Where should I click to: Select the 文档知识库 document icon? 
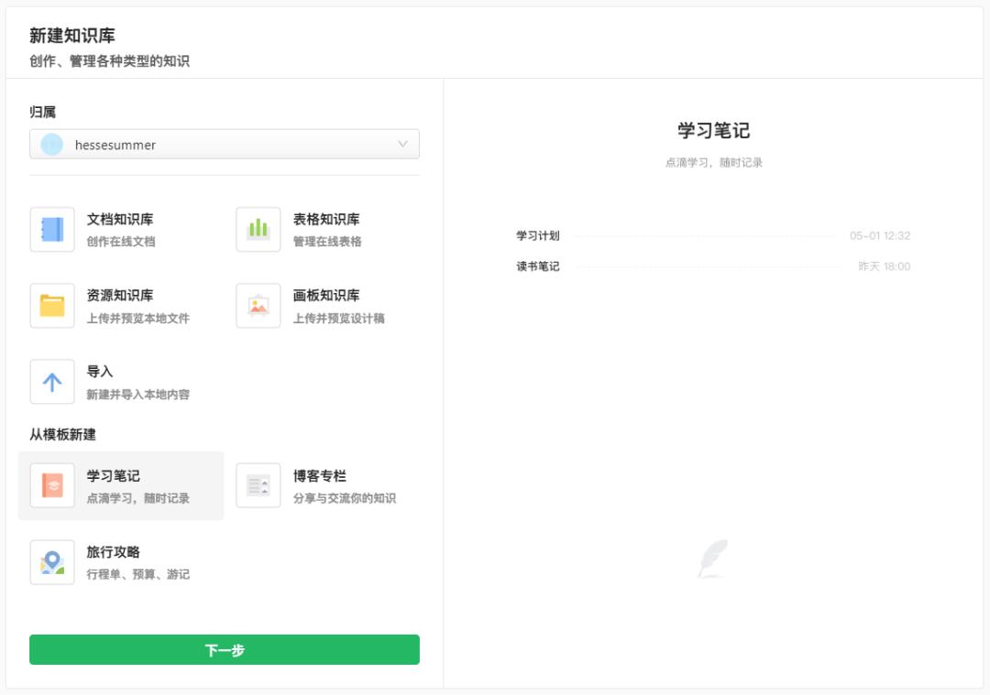(x=52, y=228)
